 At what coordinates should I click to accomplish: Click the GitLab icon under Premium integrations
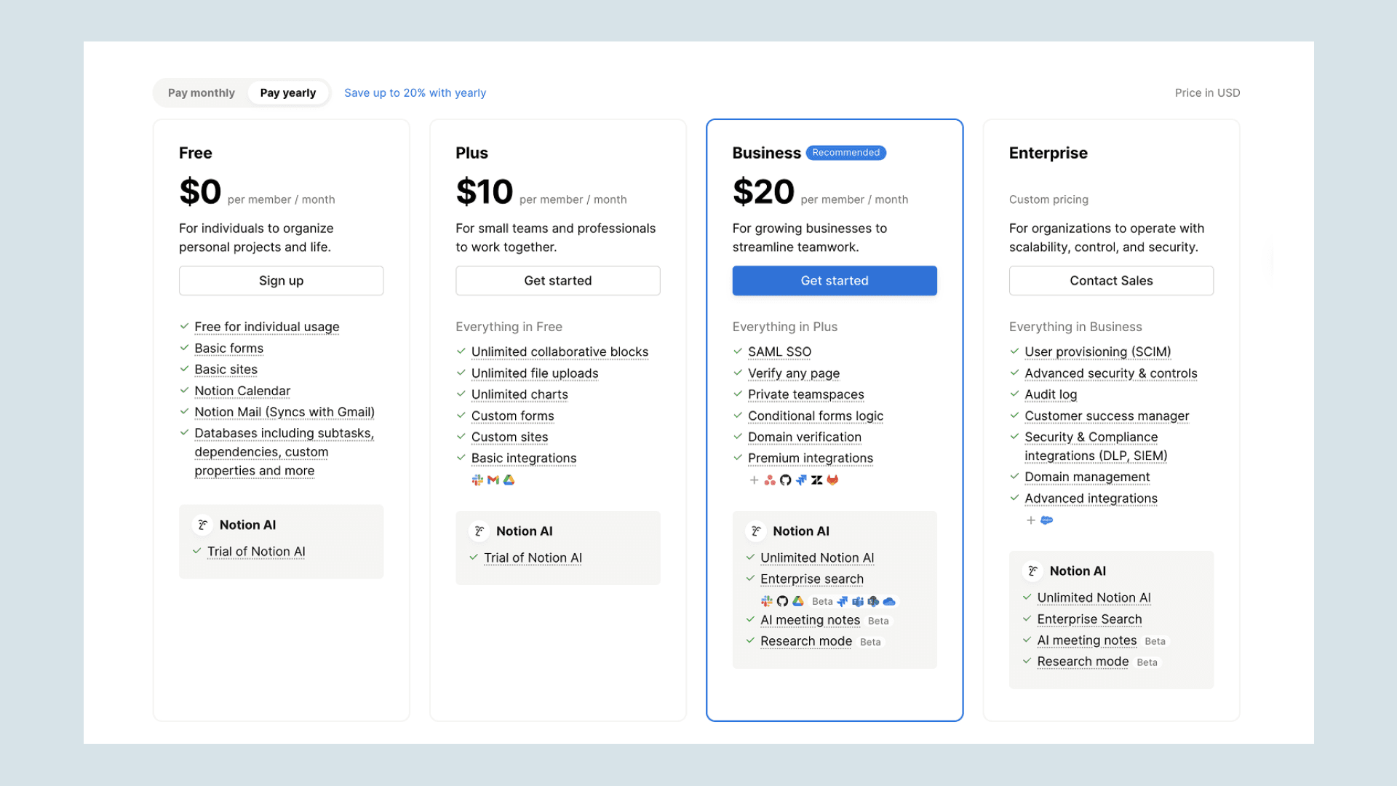832,480
